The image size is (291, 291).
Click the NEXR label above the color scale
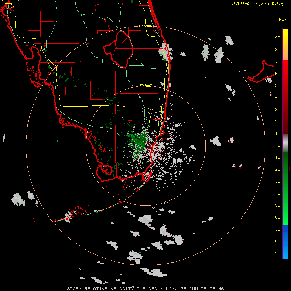point(284,19)
